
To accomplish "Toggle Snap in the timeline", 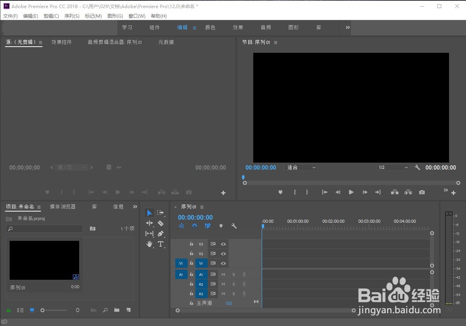I will point(195,226).
